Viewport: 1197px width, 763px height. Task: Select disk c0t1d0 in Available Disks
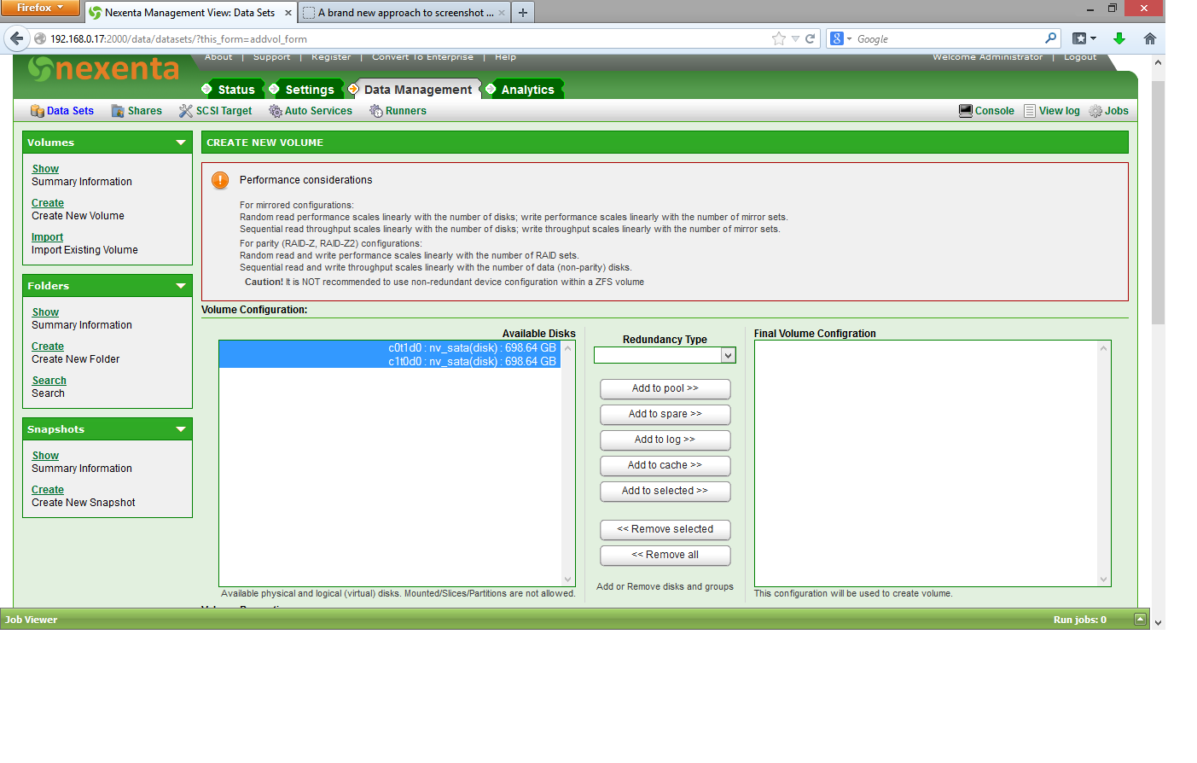(x=390, y=348)
